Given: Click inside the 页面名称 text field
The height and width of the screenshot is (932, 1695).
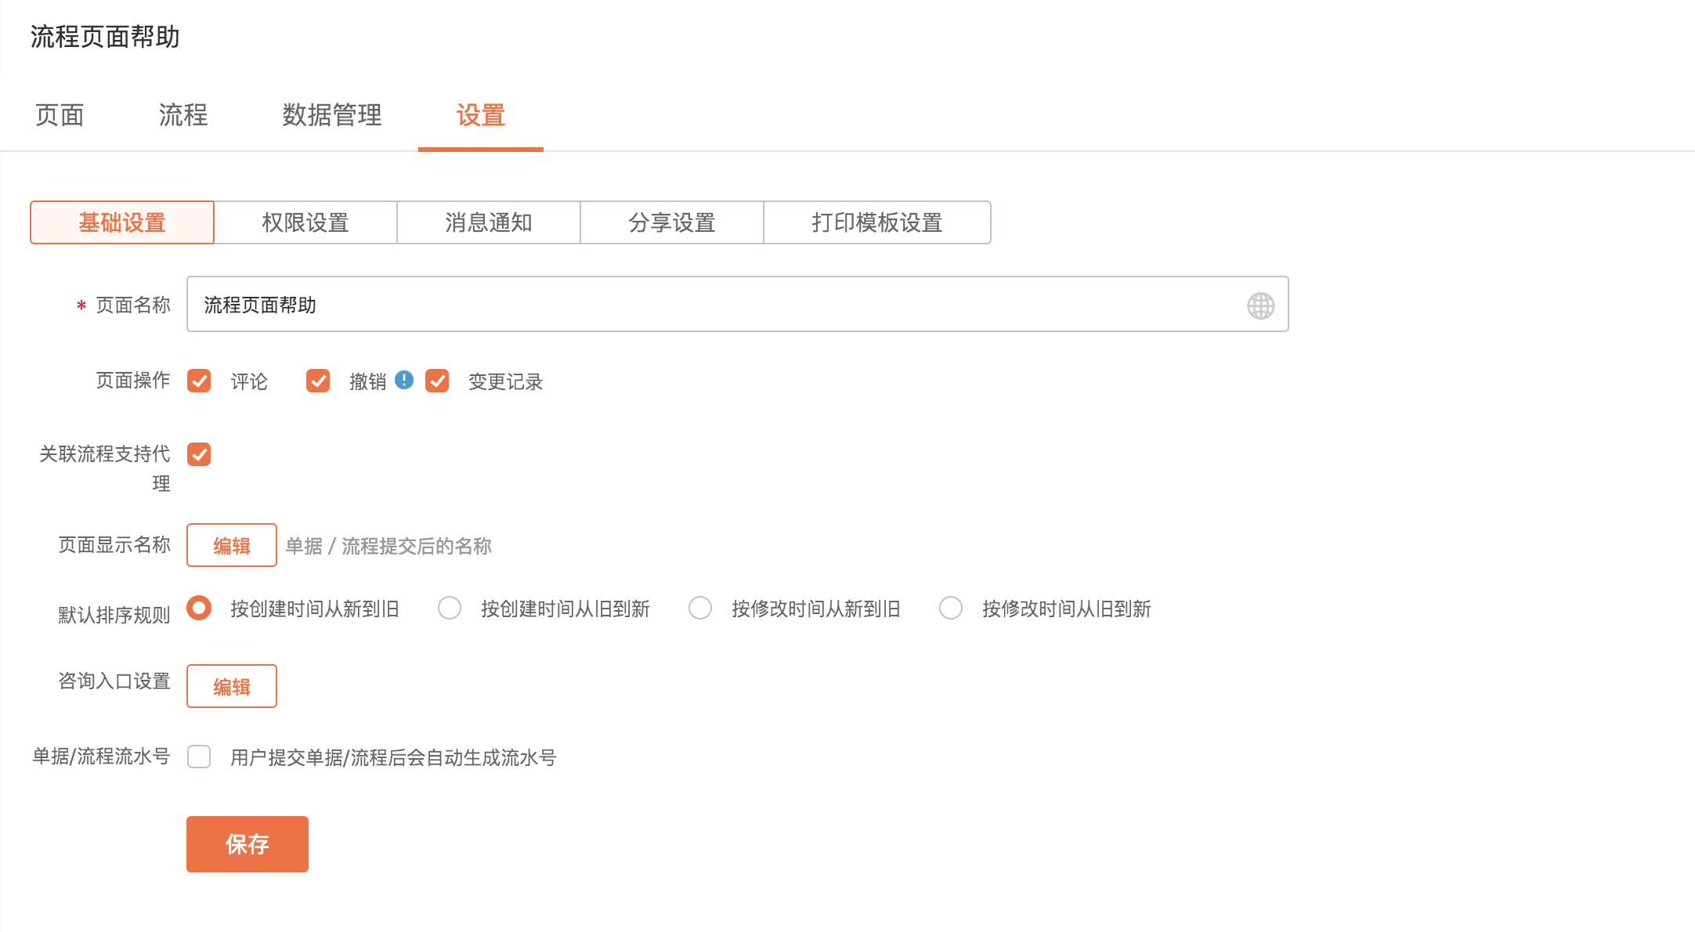Looking at the screenshot, I should coord(705,305).
